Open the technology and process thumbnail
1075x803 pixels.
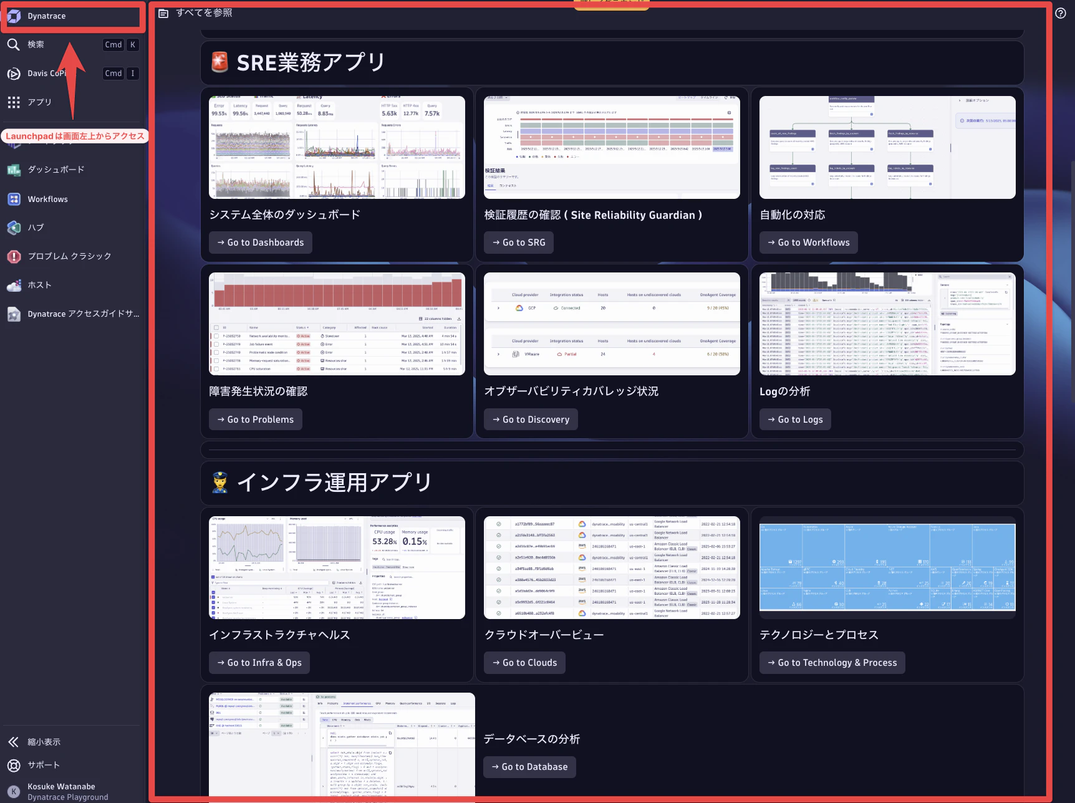click(x=887, y=567)
